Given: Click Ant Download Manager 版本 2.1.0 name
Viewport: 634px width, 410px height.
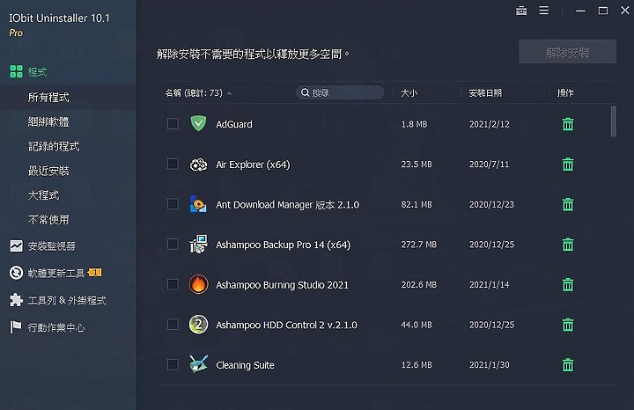Looking at the screenshot, I should [x=287, y=205].
